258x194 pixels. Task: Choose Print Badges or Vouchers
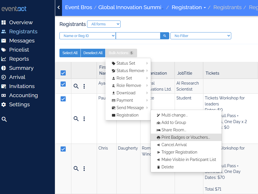pyautogui.click(x=186, y=137)
